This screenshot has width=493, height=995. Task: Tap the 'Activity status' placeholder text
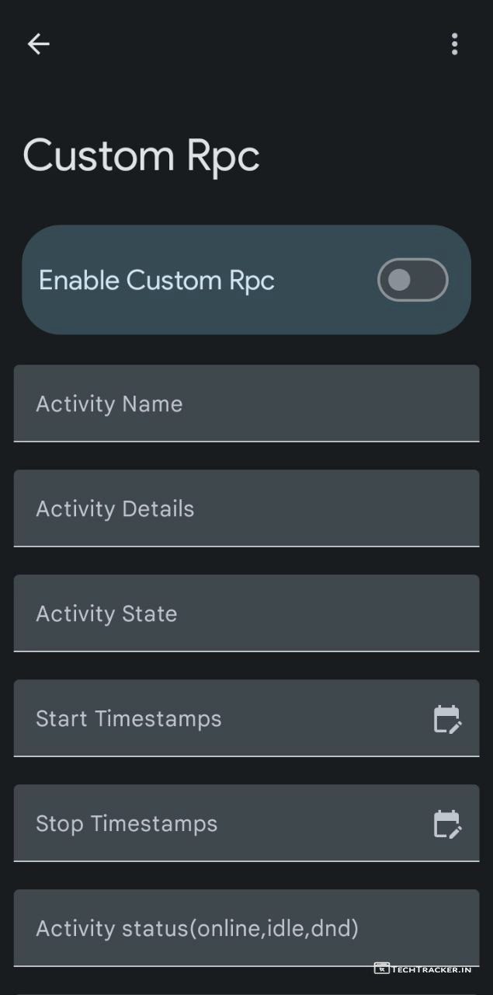point(197,928)
